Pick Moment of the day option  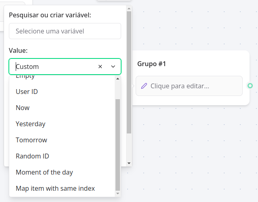62,172
